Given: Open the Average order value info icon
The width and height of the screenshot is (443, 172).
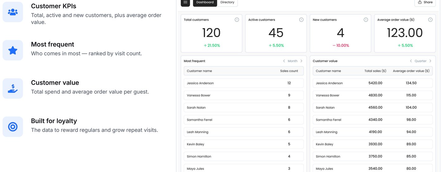Looking at the screenshot, I should [x=430, y=20].
